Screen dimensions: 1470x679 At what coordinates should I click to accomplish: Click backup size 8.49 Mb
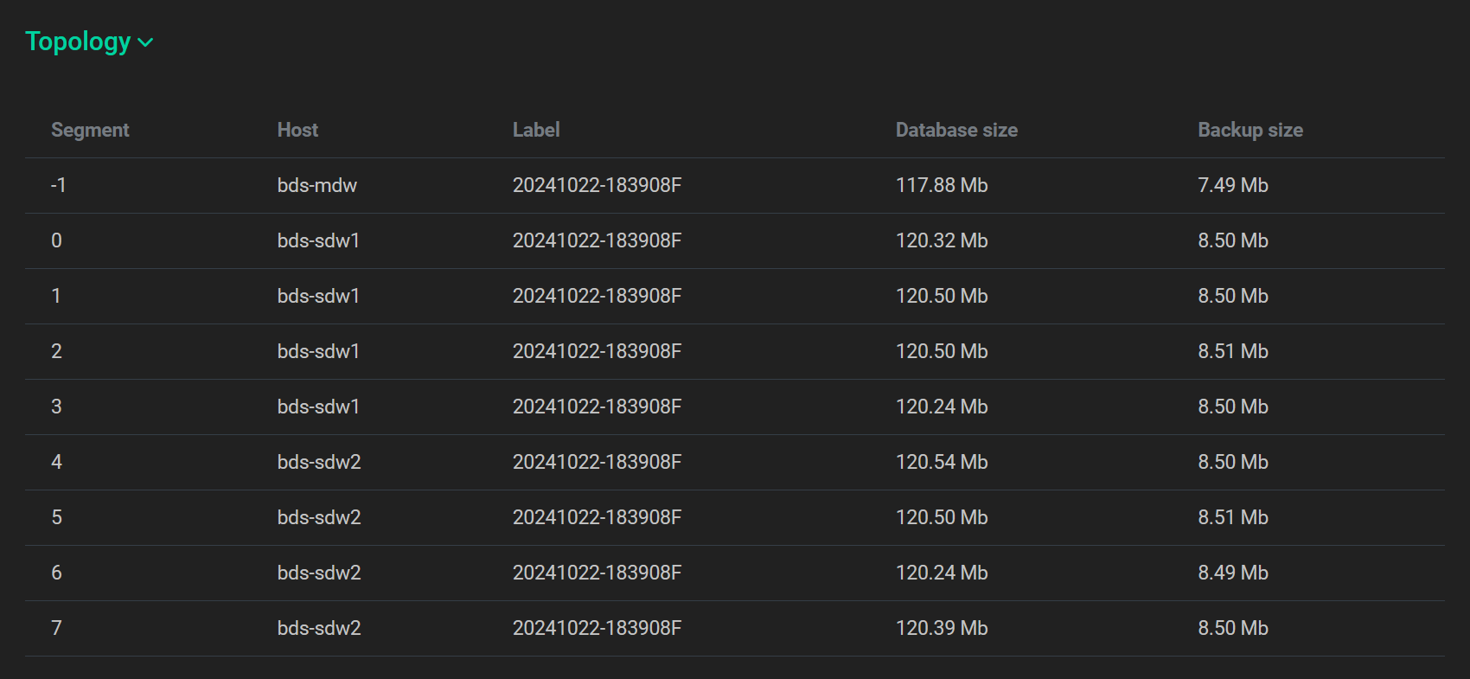[x=1233, y=573]
